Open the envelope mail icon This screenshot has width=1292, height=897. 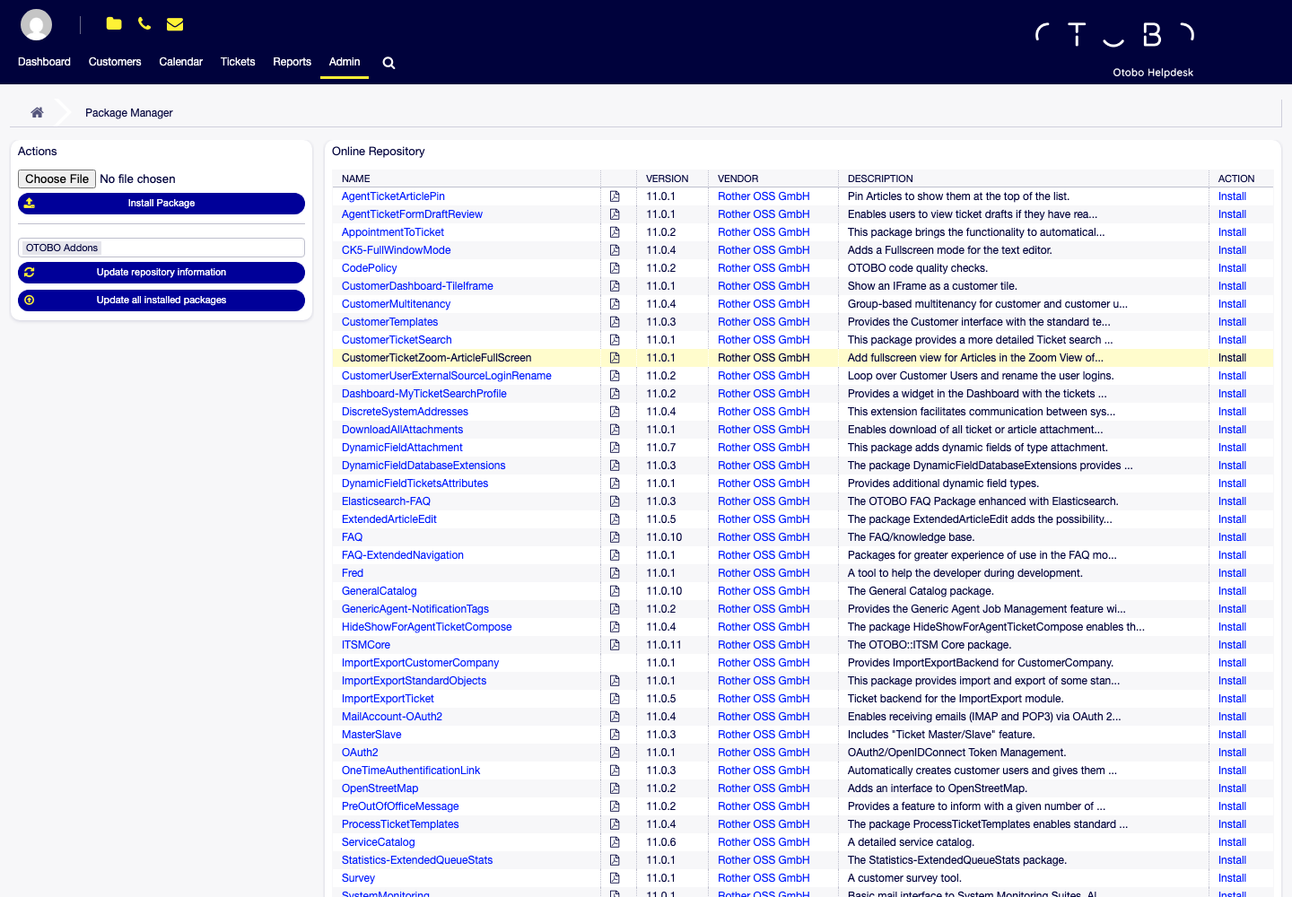click(175, 24)
